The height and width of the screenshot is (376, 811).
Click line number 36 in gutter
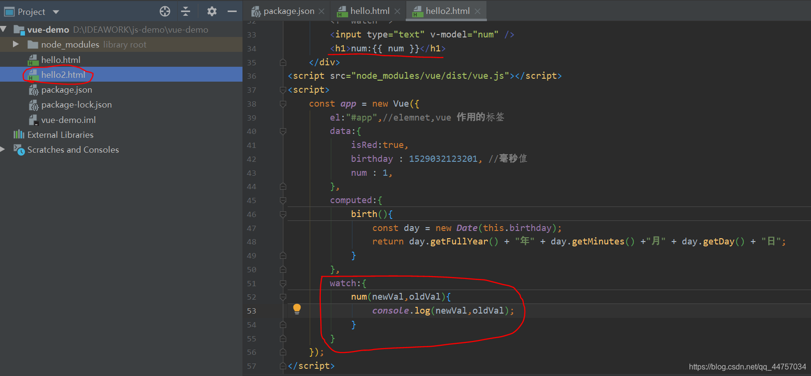(252, 76)
